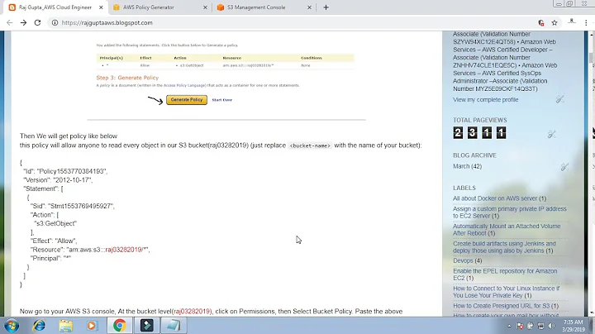Open label Create build artifacts using Jenkins
This screenshot has width=595, height=334.
[x=504, y=247]
